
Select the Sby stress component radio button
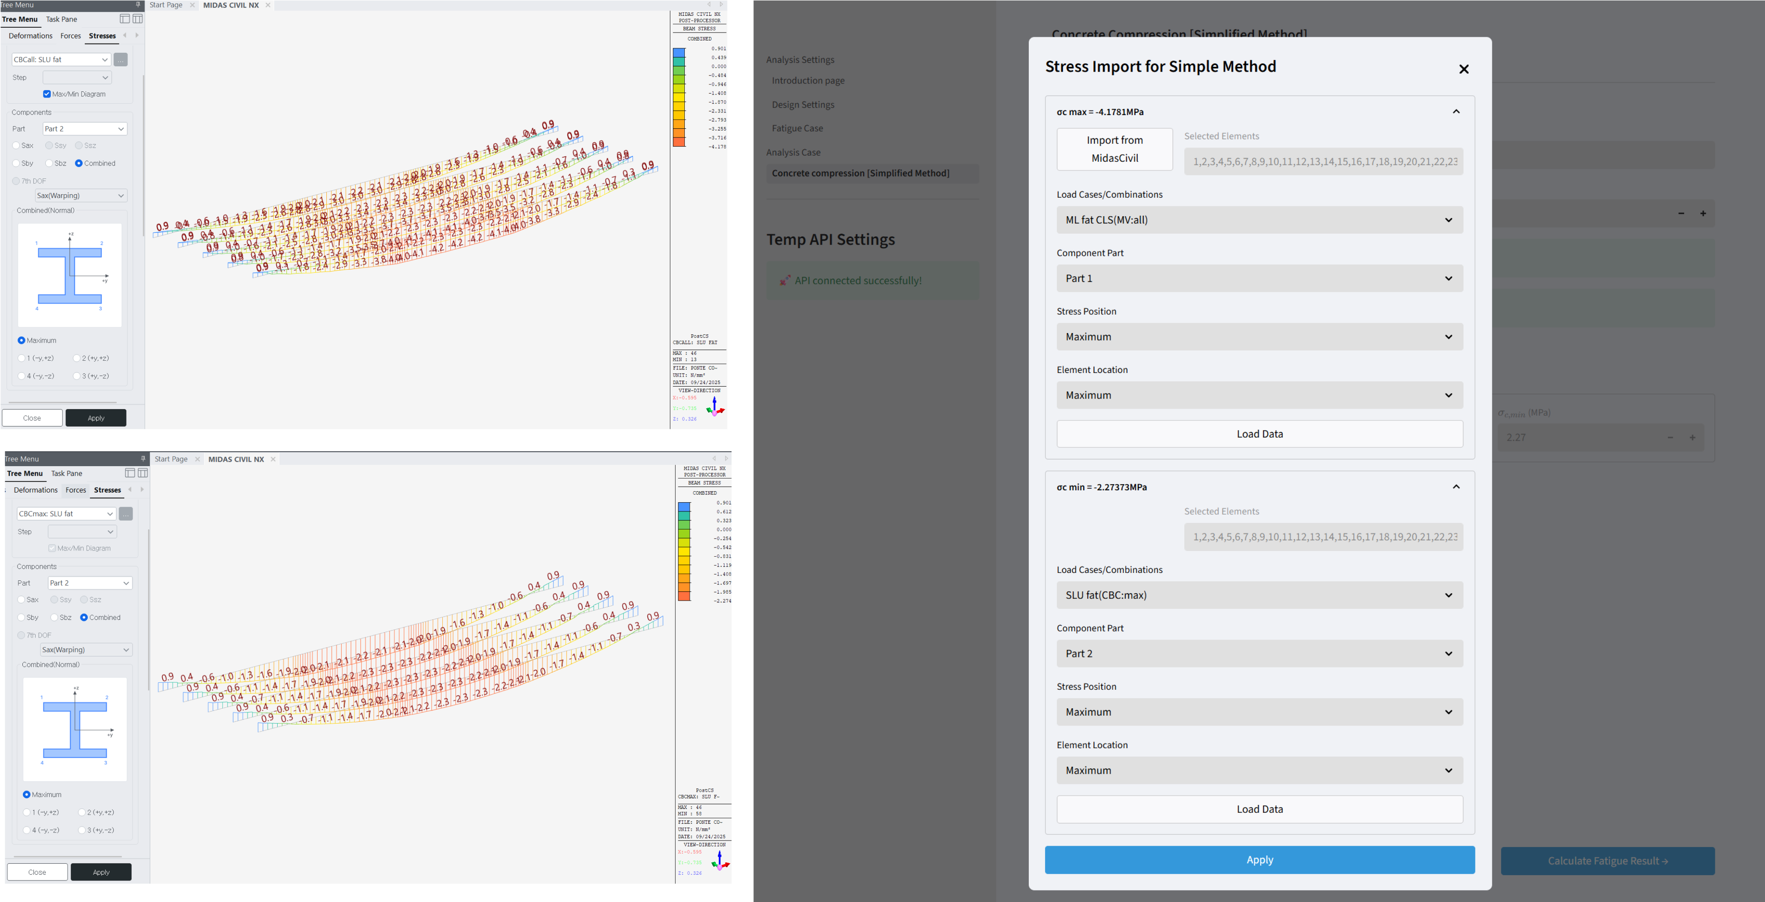point(15,163)
